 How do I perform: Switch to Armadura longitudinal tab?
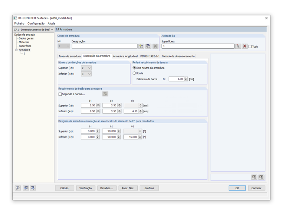[125, 56]
